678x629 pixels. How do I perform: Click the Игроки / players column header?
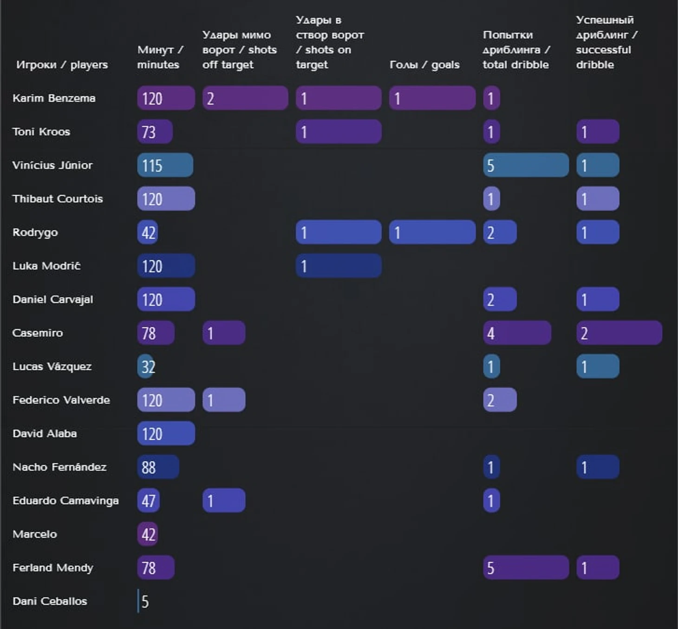pos(62,64)
